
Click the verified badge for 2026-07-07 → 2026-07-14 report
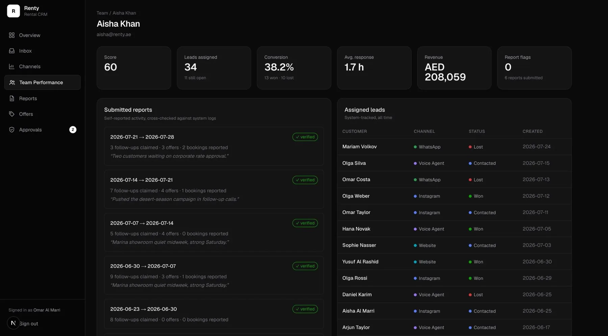[x=305, y=223]
